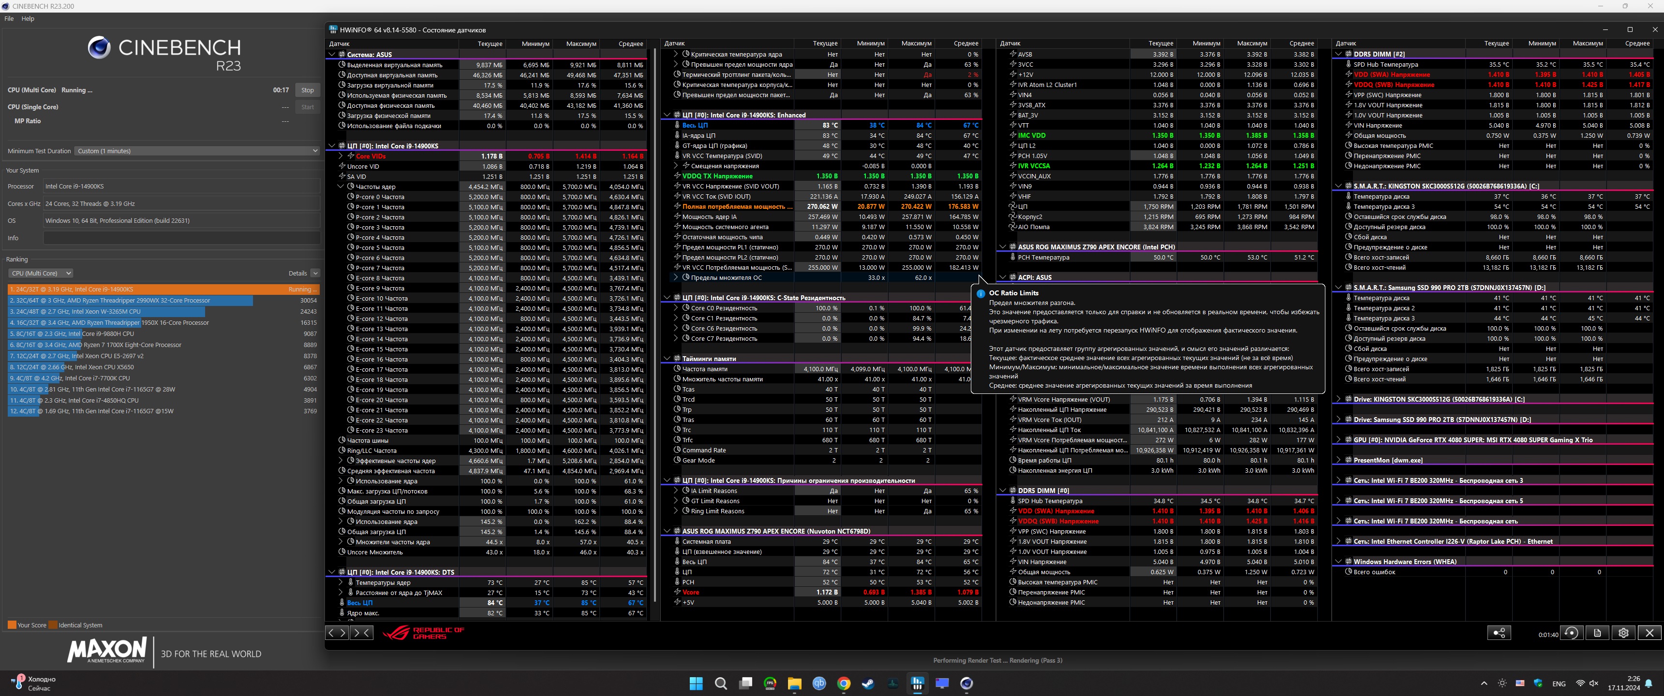
Task: Click the log file document icon
Action: point(1597,633)
